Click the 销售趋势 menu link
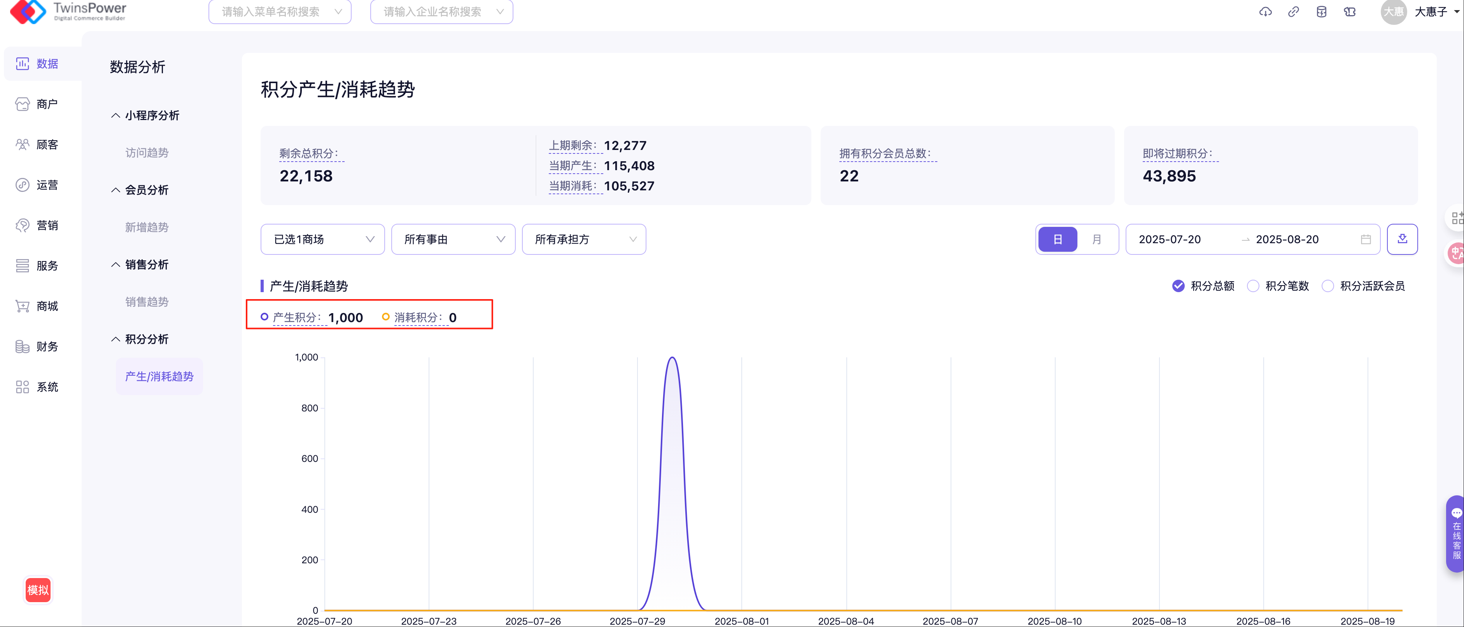1464x627 pixels. click(x=147, y=302)
